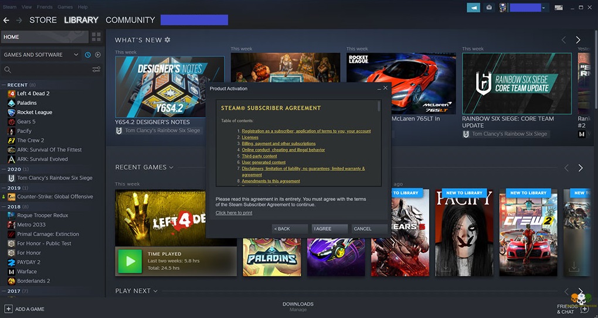
Task: Open What's New settings gear
Action: pos(168,40)
